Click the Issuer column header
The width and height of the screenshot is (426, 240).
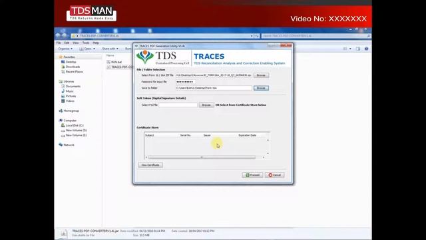tap(207, 135)
